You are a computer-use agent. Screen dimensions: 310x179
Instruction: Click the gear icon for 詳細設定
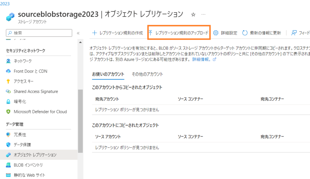[216, 33]
